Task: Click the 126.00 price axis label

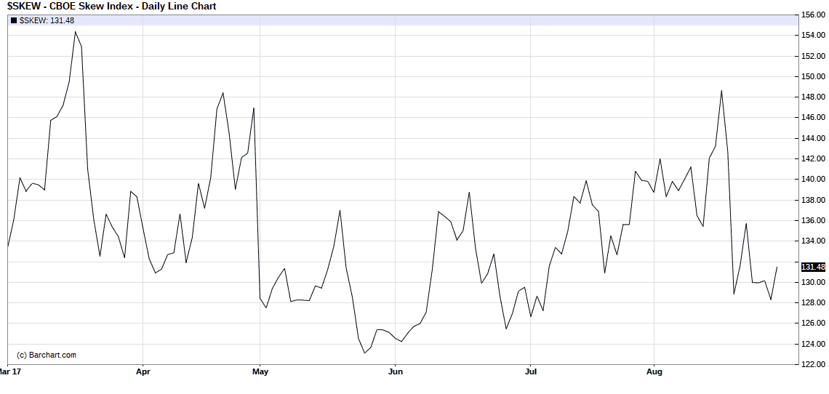Action: click(x=813, y=323)
